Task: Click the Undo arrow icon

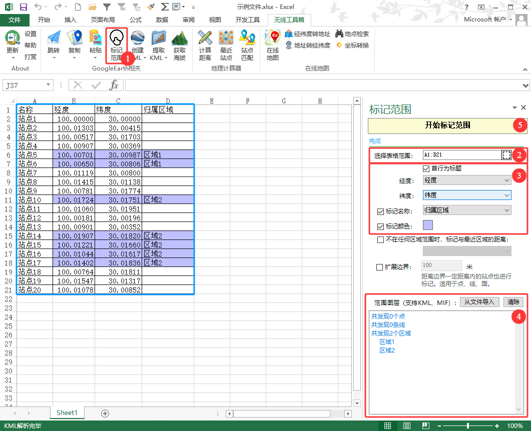Action: (38, 7)
